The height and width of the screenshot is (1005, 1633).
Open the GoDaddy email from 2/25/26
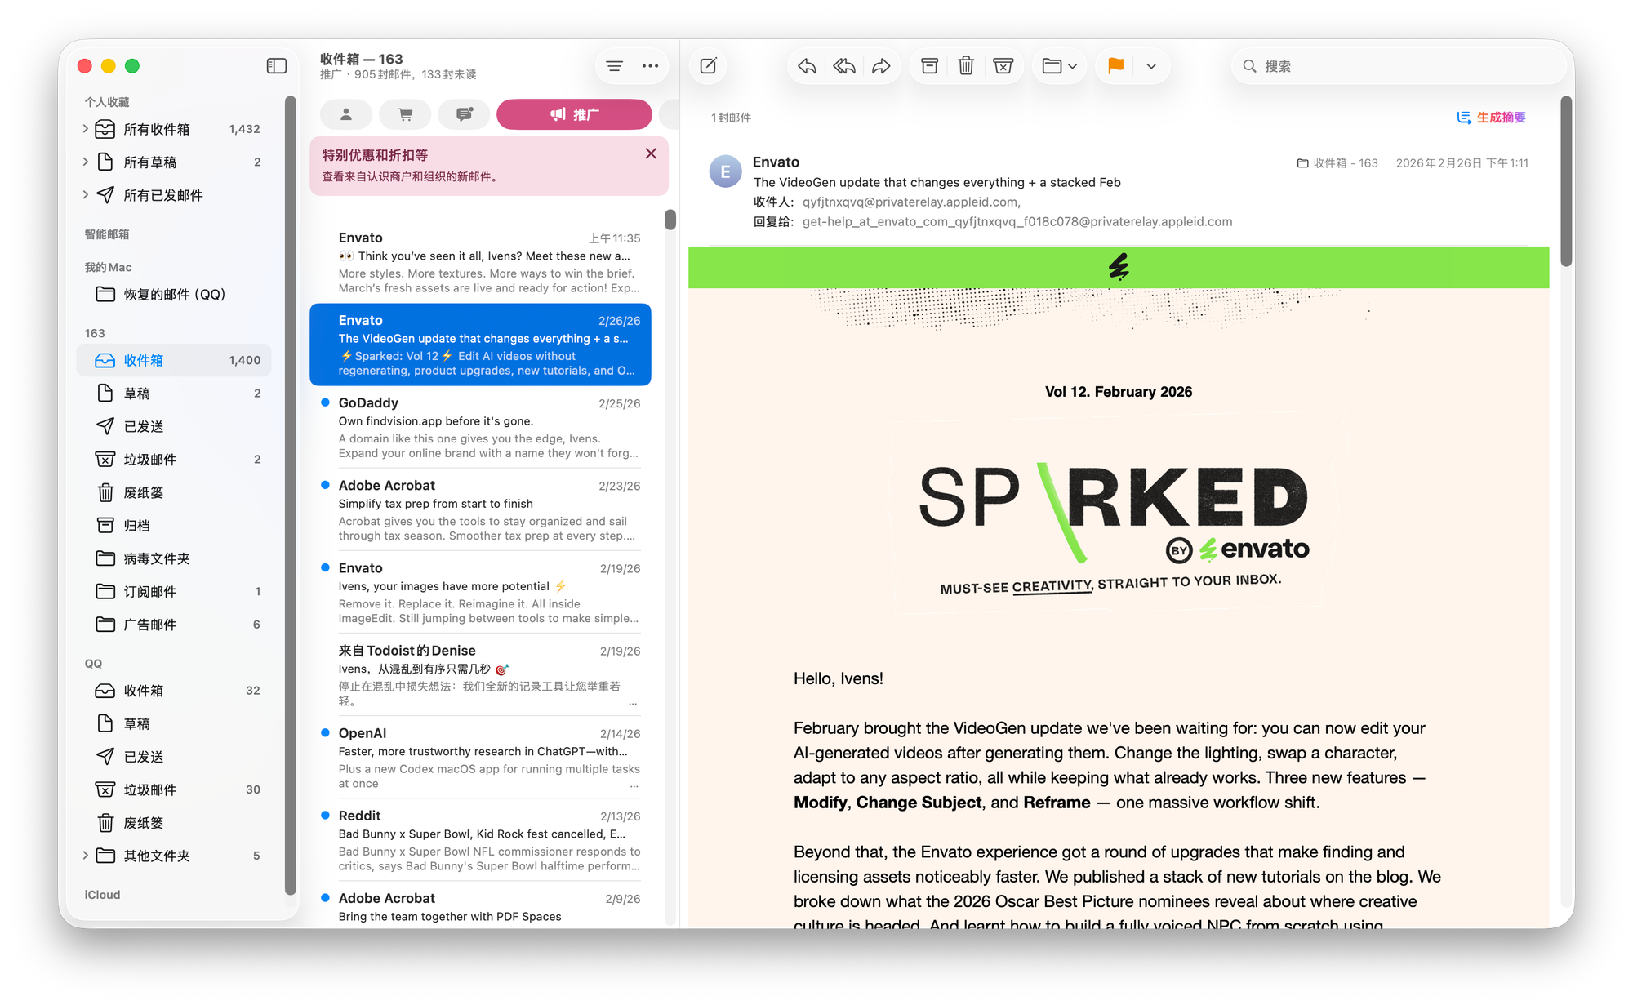point(488,427)
